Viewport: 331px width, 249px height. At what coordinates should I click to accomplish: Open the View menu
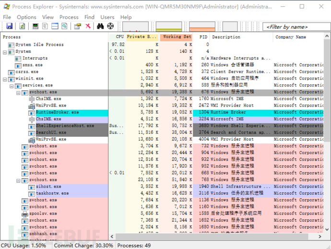click(48, 17)
